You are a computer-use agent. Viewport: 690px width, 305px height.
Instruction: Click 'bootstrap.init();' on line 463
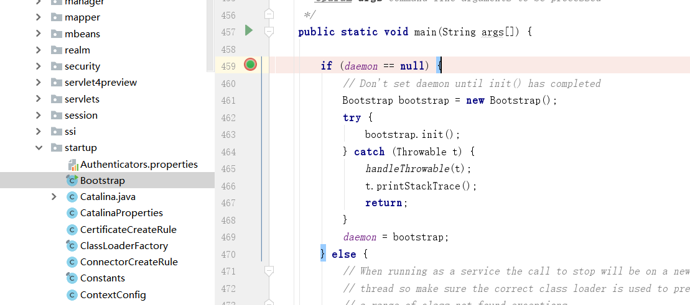pyautogui.click(x=412, y=134)
